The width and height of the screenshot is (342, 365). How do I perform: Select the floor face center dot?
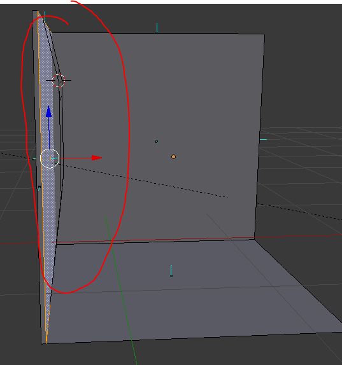point(171,276)
